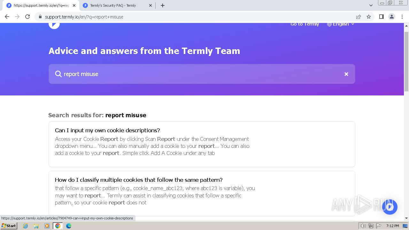Open the tab search dropdown arrow

pyautogui.click(x=371, y=5)
